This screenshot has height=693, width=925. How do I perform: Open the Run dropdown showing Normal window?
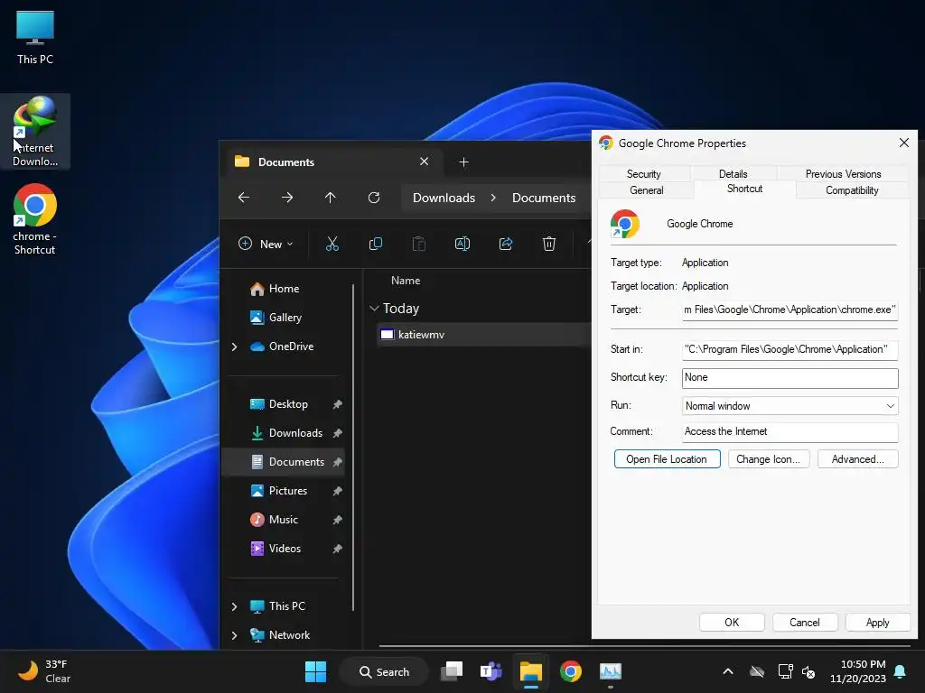(790, 406)
